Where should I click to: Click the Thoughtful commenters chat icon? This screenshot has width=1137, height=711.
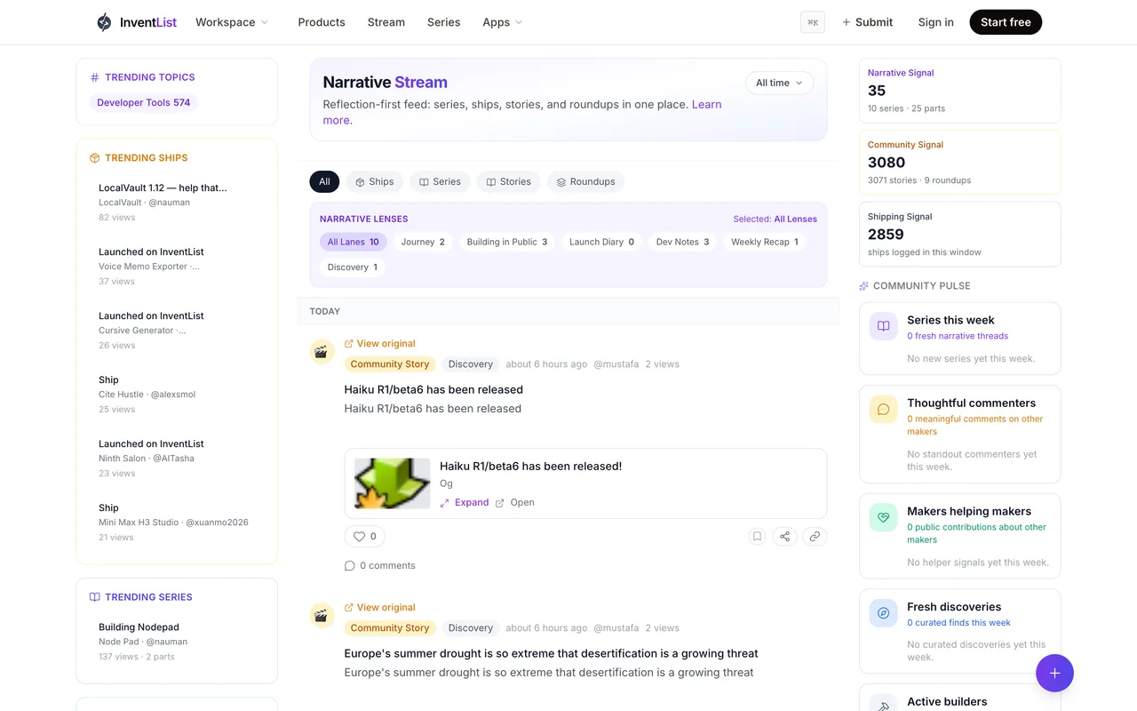tap(883, 409)
